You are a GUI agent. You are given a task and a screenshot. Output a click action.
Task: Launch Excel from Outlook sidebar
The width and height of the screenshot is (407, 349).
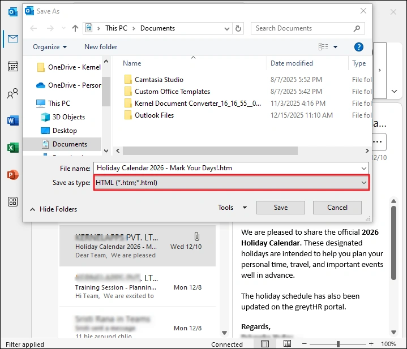(x=12, y=148)
